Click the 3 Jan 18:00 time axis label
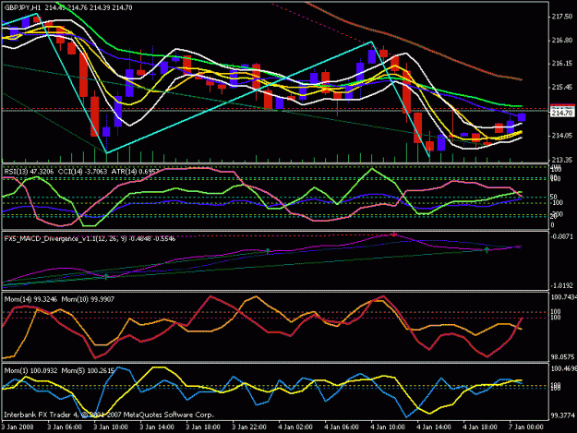This screenshot has height=433, width=577. pos(203,427)
